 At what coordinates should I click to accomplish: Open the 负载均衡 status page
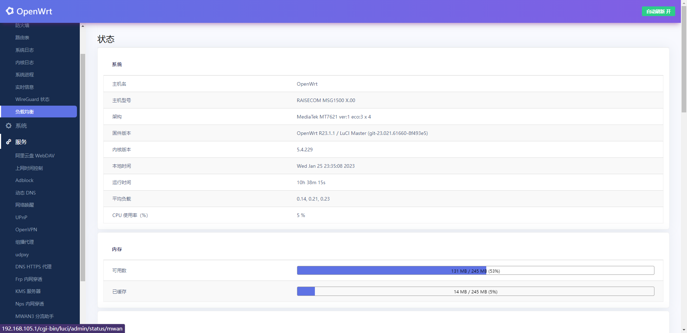pos(25,112)
